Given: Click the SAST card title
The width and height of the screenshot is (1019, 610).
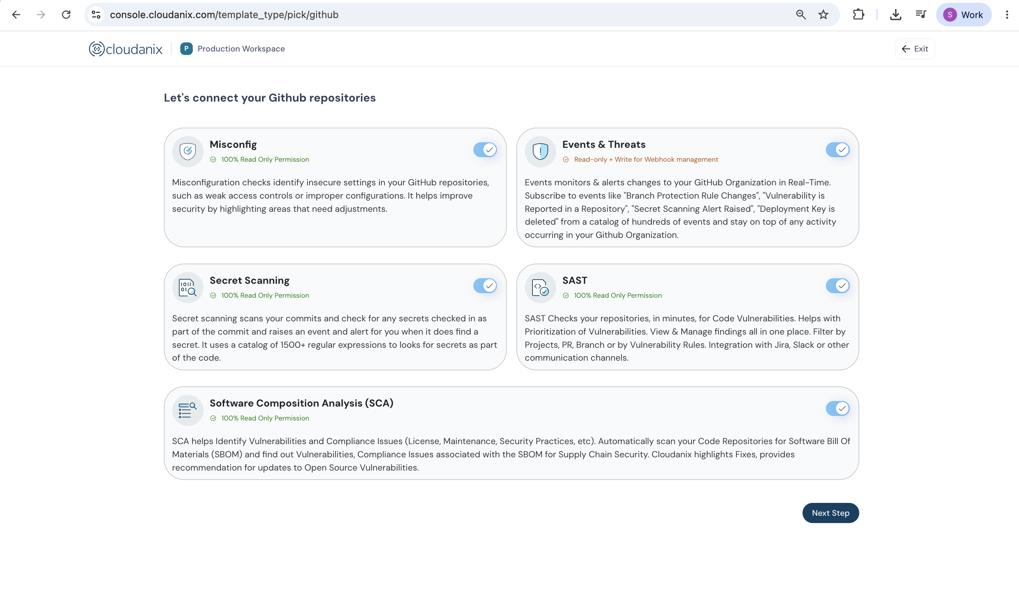Looking at the screenshot, I should click(575, 280).
